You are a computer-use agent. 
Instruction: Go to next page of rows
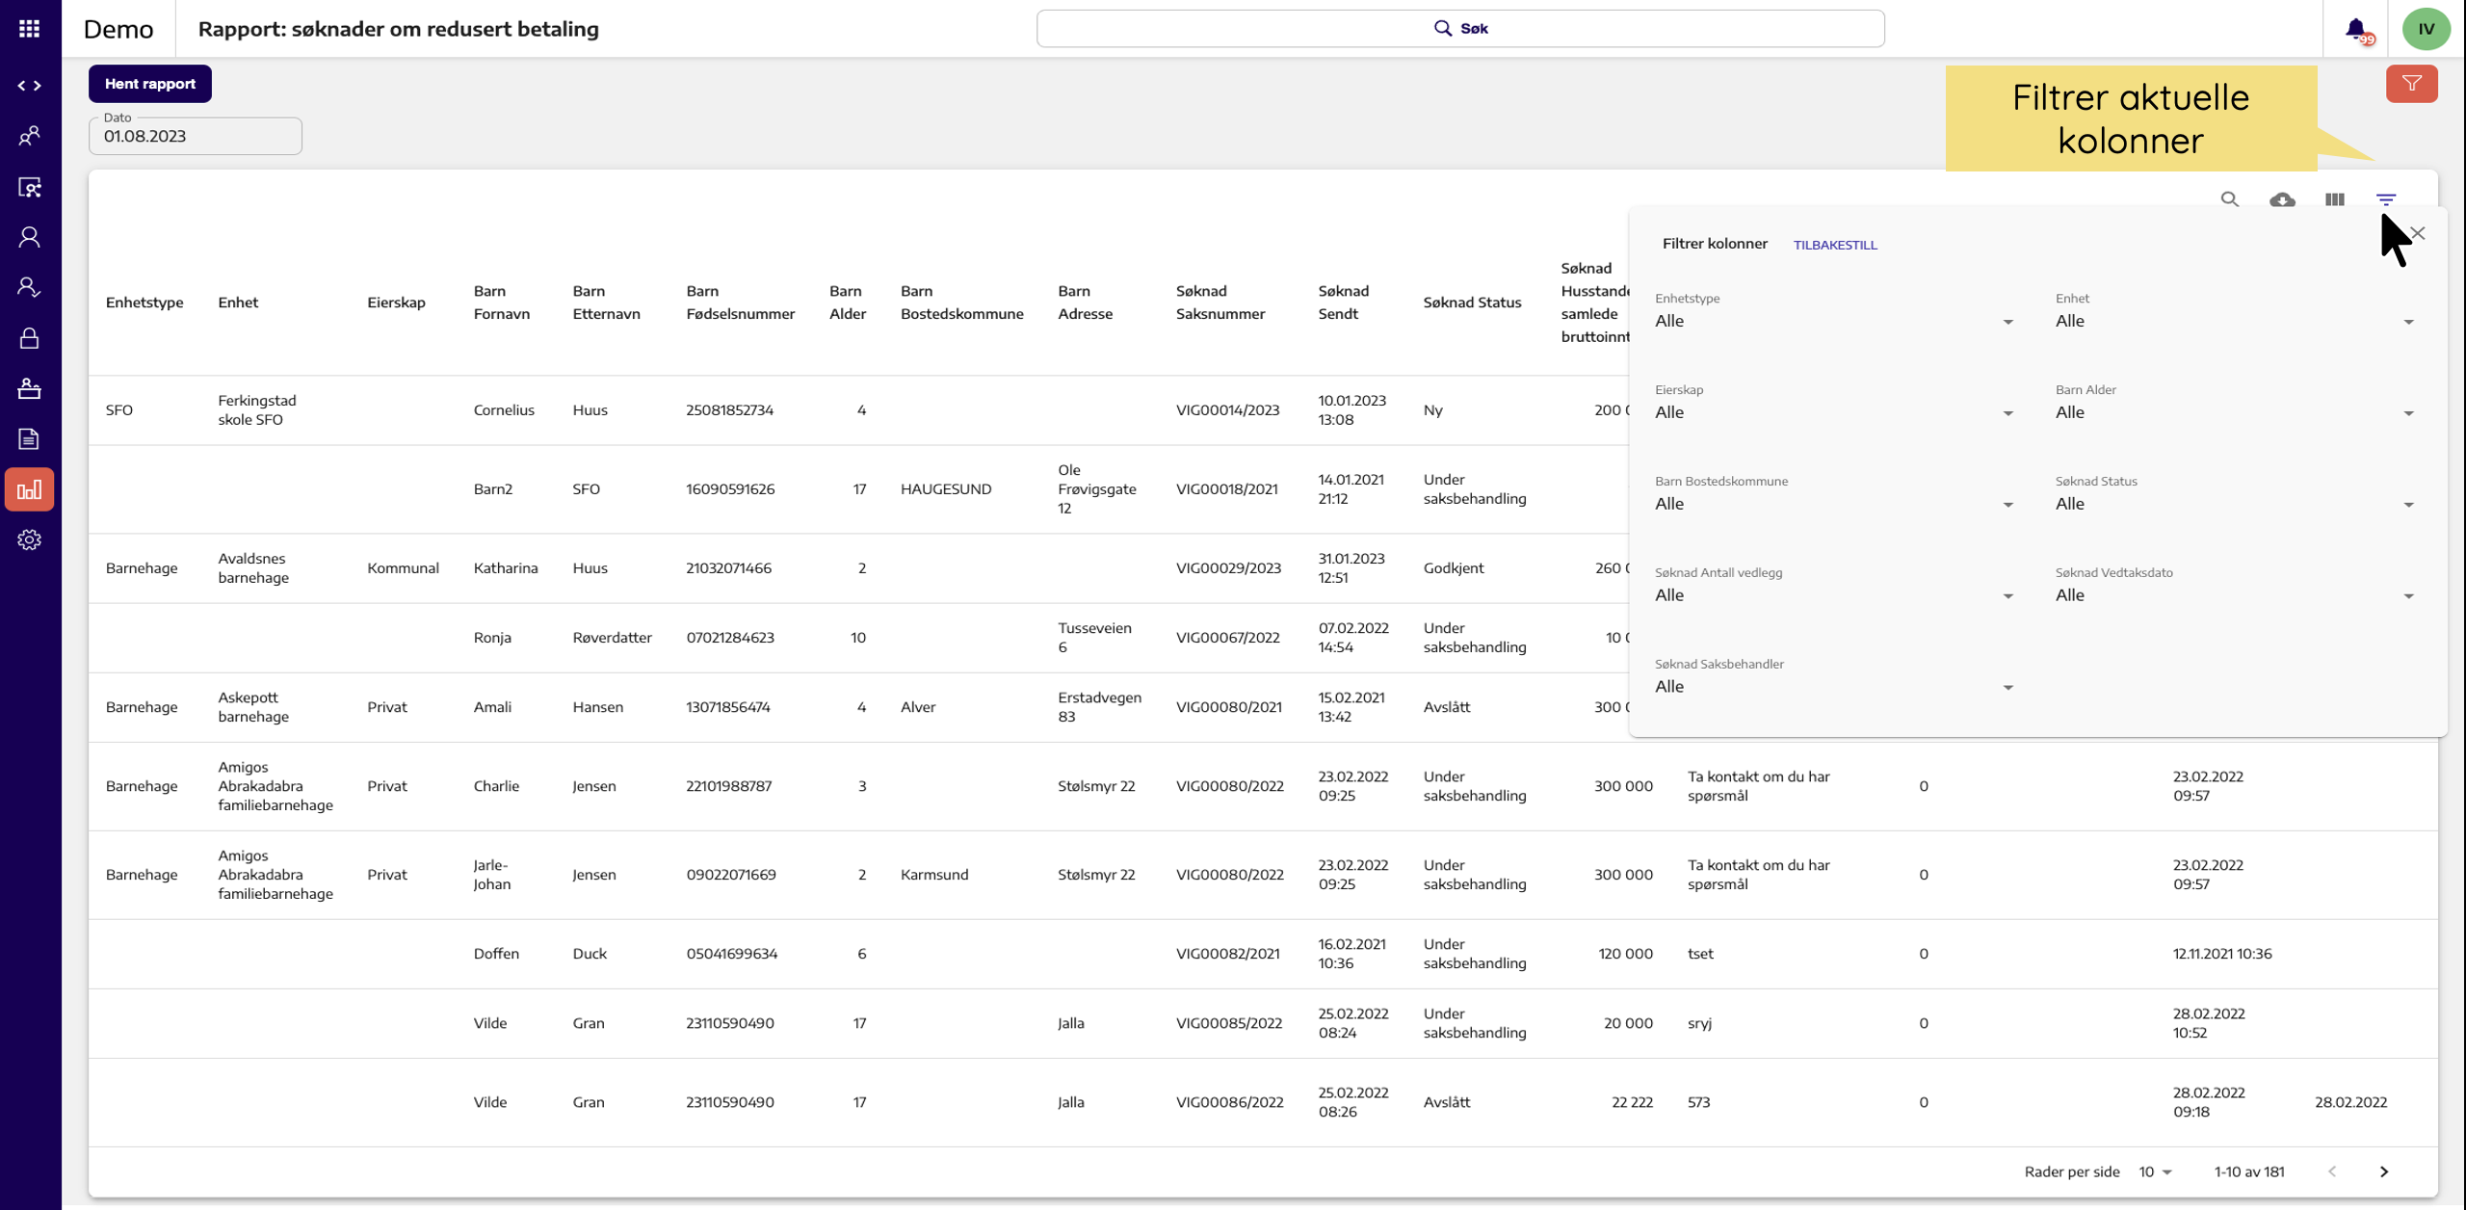point(2384,1171)
